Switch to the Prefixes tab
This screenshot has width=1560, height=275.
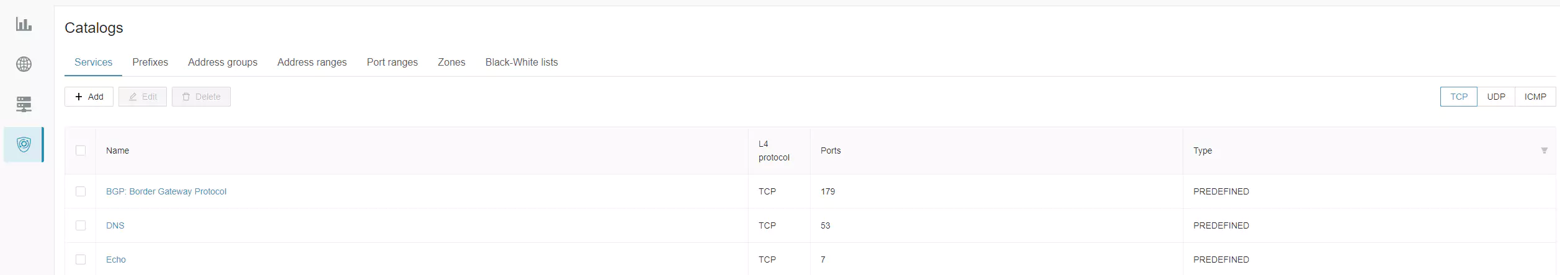click(150, 62)
